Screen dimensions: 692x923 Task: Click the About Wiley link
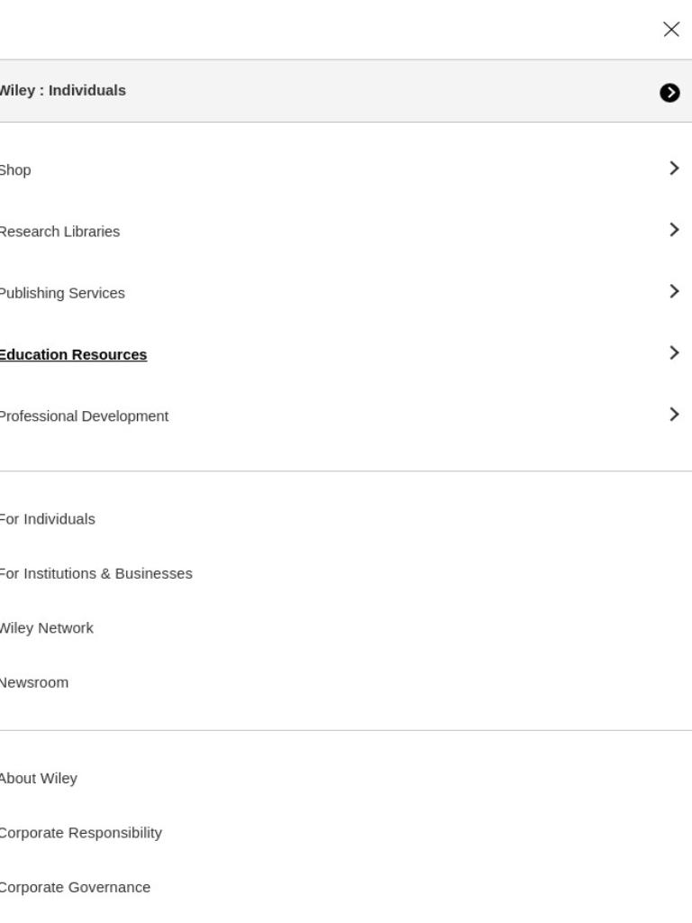[x=38, y=778]
